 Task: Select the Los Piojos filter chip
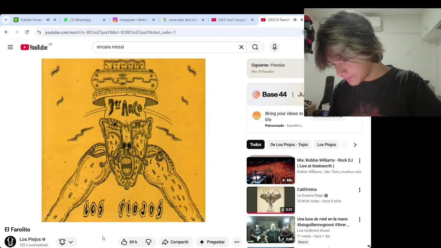click(326, 145)
